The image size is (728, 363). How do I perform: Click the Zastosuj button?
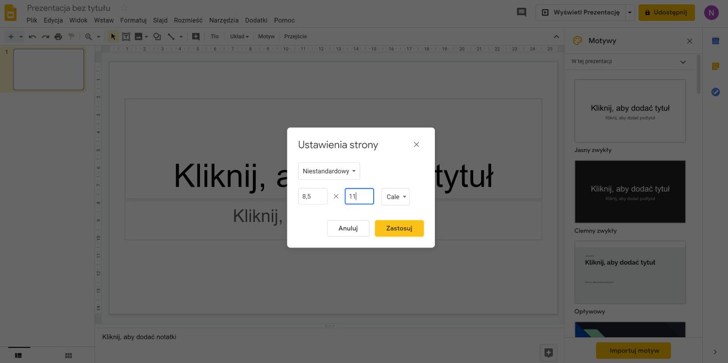click(399, 228)
